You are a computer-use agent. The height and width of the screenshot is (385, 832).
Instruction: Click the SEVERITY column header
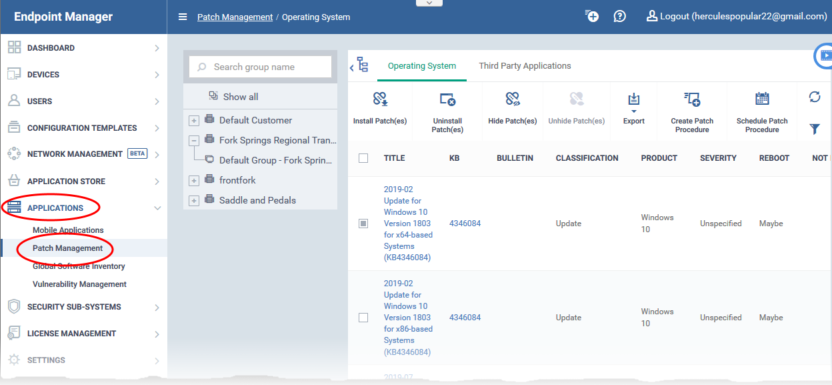pos(718,158)
